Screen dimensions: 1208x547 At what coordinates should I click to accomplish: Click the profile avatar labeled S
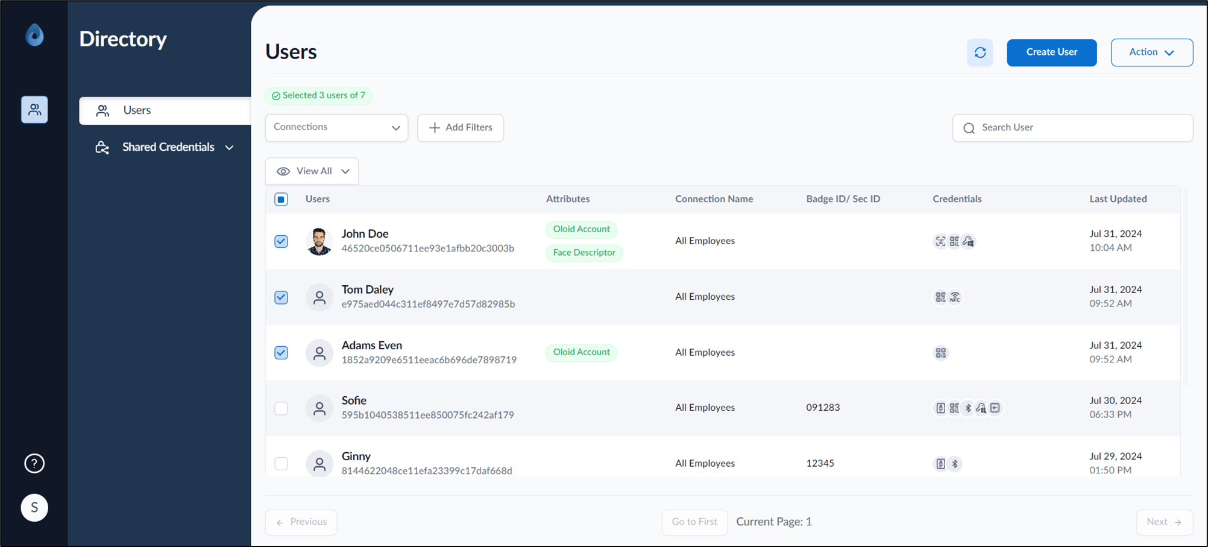point(34,508)
